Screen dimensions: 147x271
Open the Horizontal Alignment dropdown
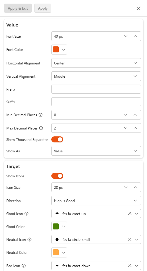point(96,63)
